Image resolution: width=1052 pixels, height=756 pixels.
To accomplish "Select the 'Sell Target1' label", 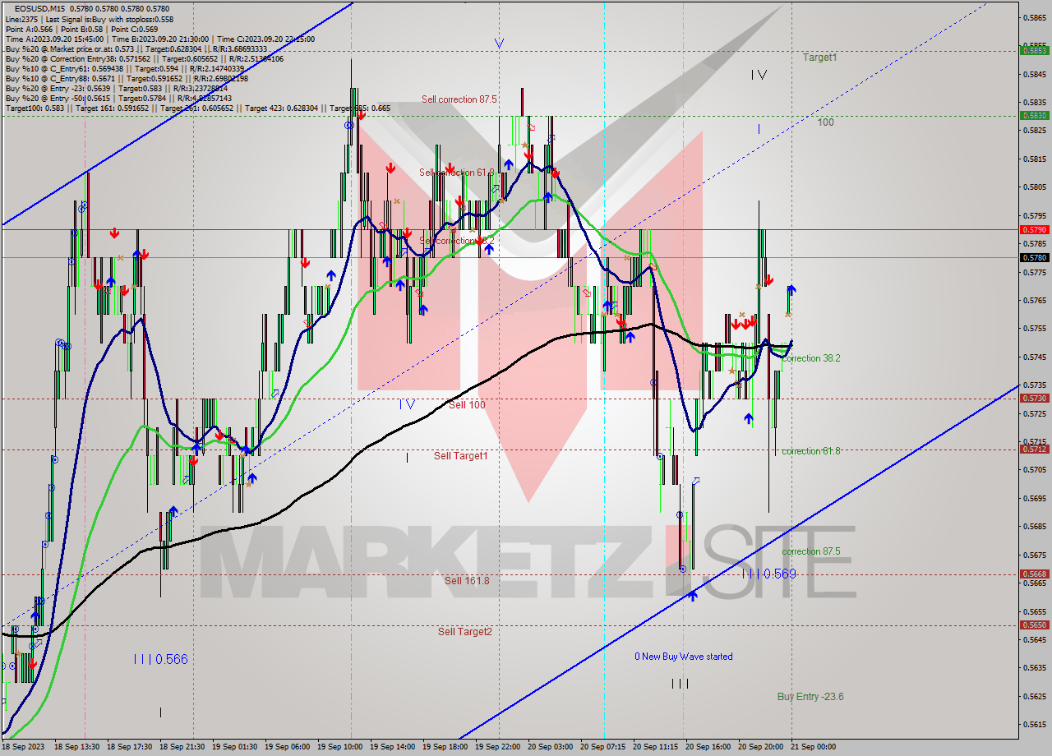I will click(460, 455).
